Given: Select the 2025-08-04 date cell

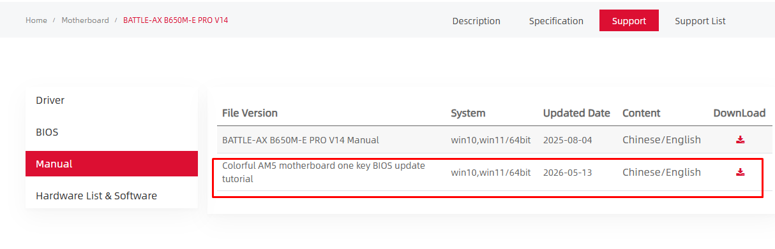Looking at the screenshot, I should [x=568, y=140].
